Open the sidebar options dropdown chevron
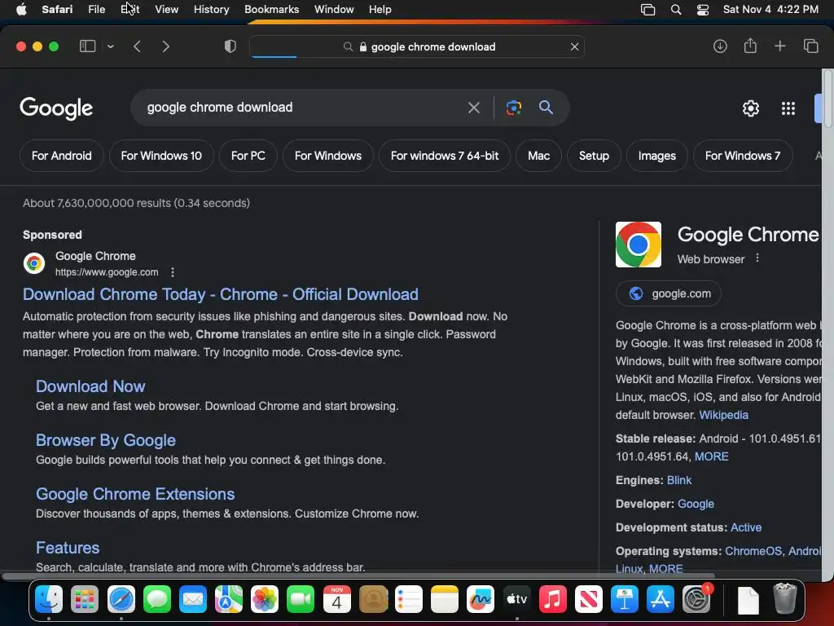Image resolution: width=834 pixels, height=626 pixels. [x=111, y=46]
